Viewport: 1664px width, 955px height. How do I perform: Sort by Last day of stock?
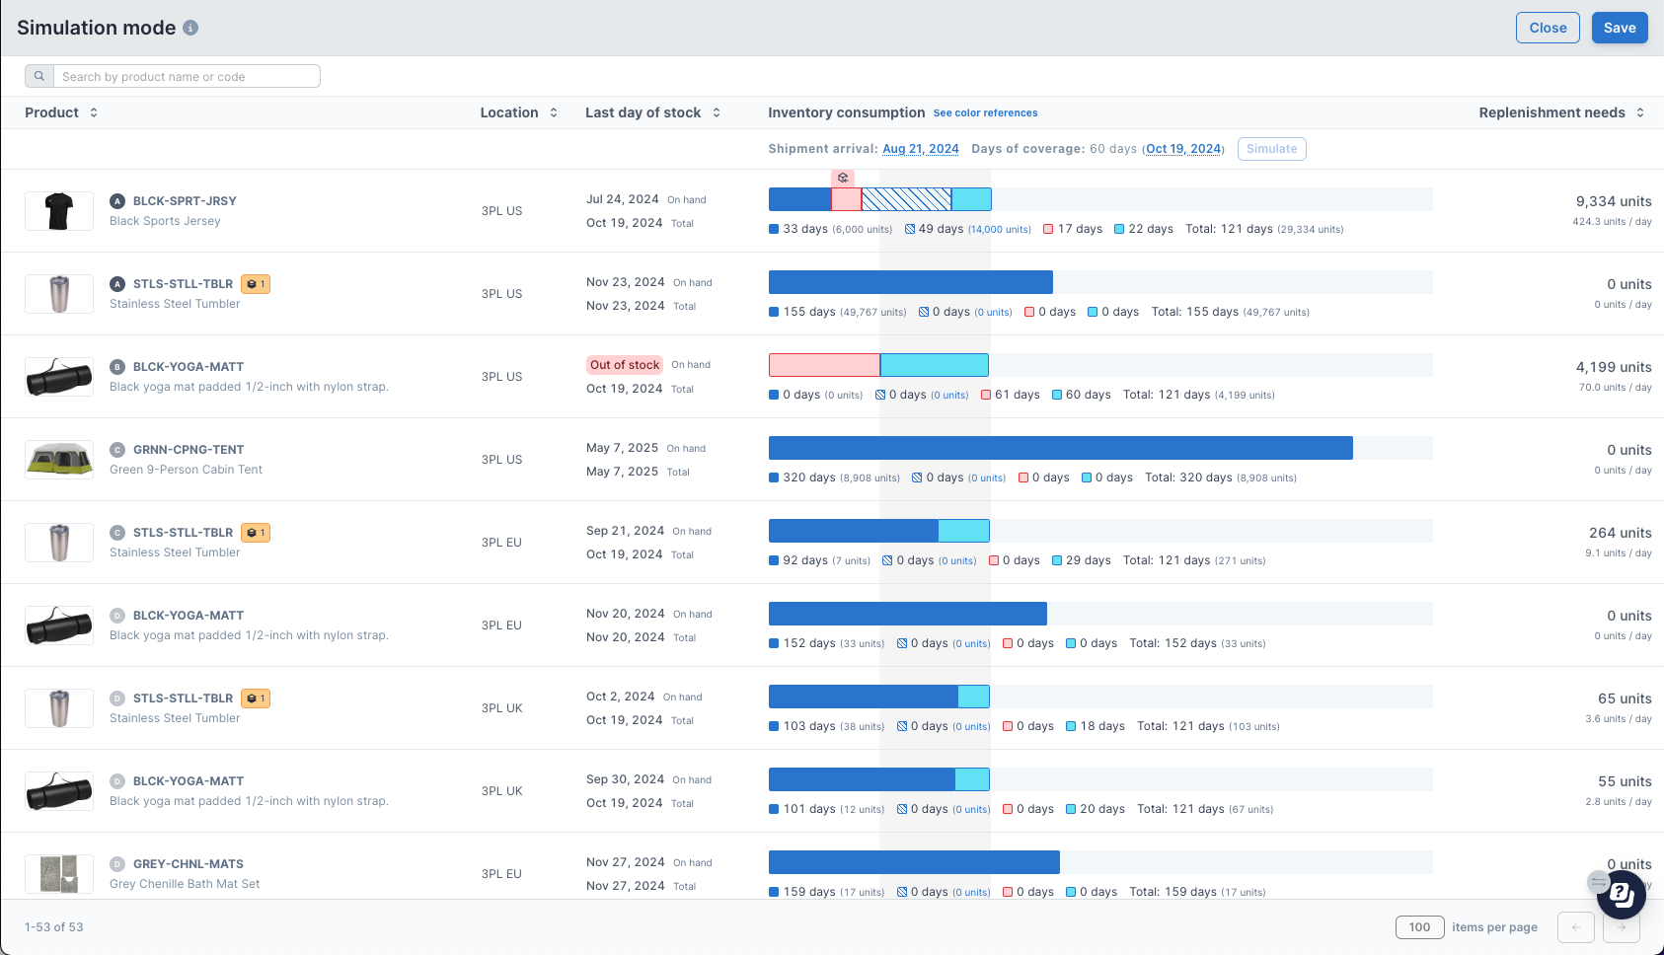coord(716,112)
